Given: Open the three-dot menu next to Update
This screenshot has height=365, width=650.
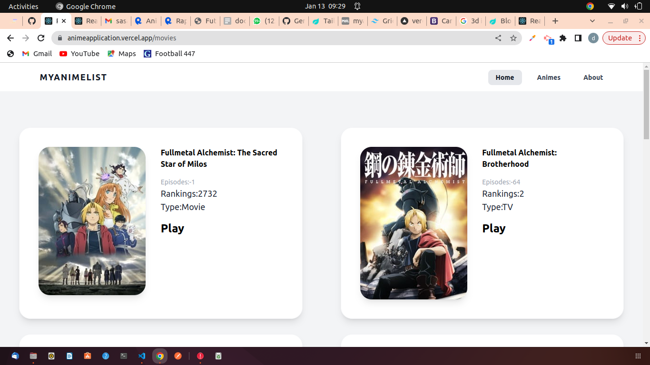Looking at the screenshot, I should pyautogui.click(x=640, y=38).
